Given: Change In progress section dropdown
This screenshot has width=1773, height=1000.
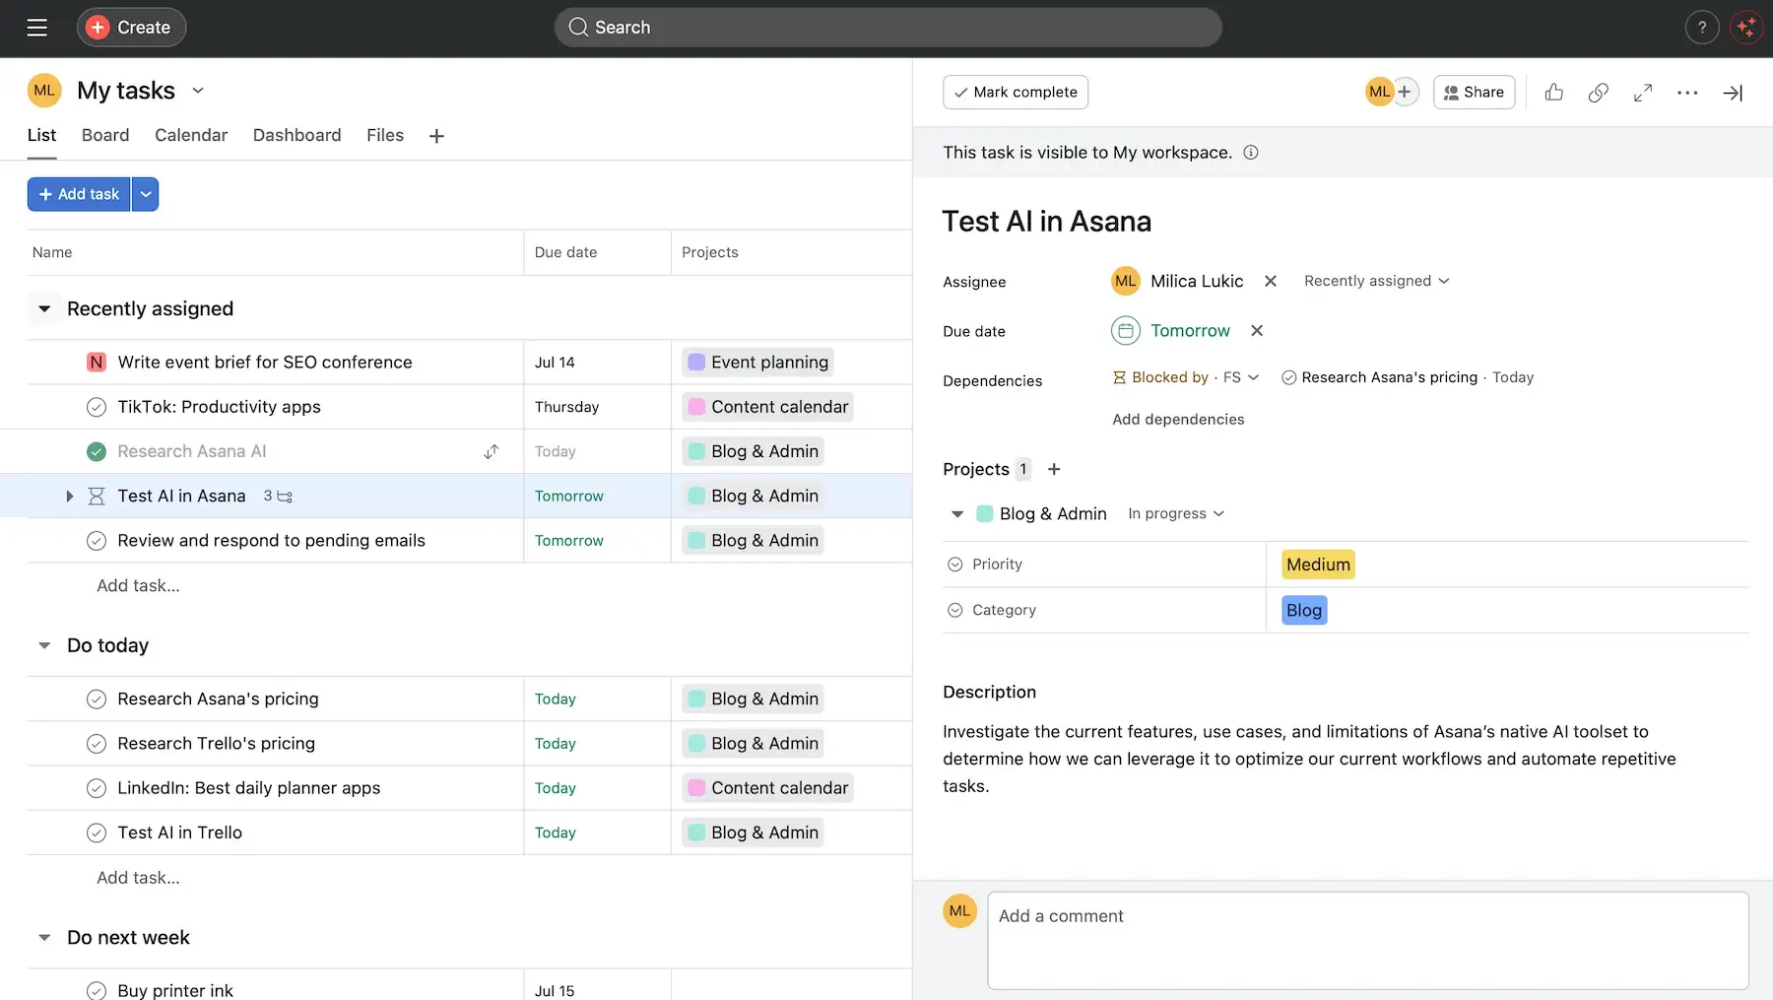Looking at the screenshot, I should click(1176, 513).
